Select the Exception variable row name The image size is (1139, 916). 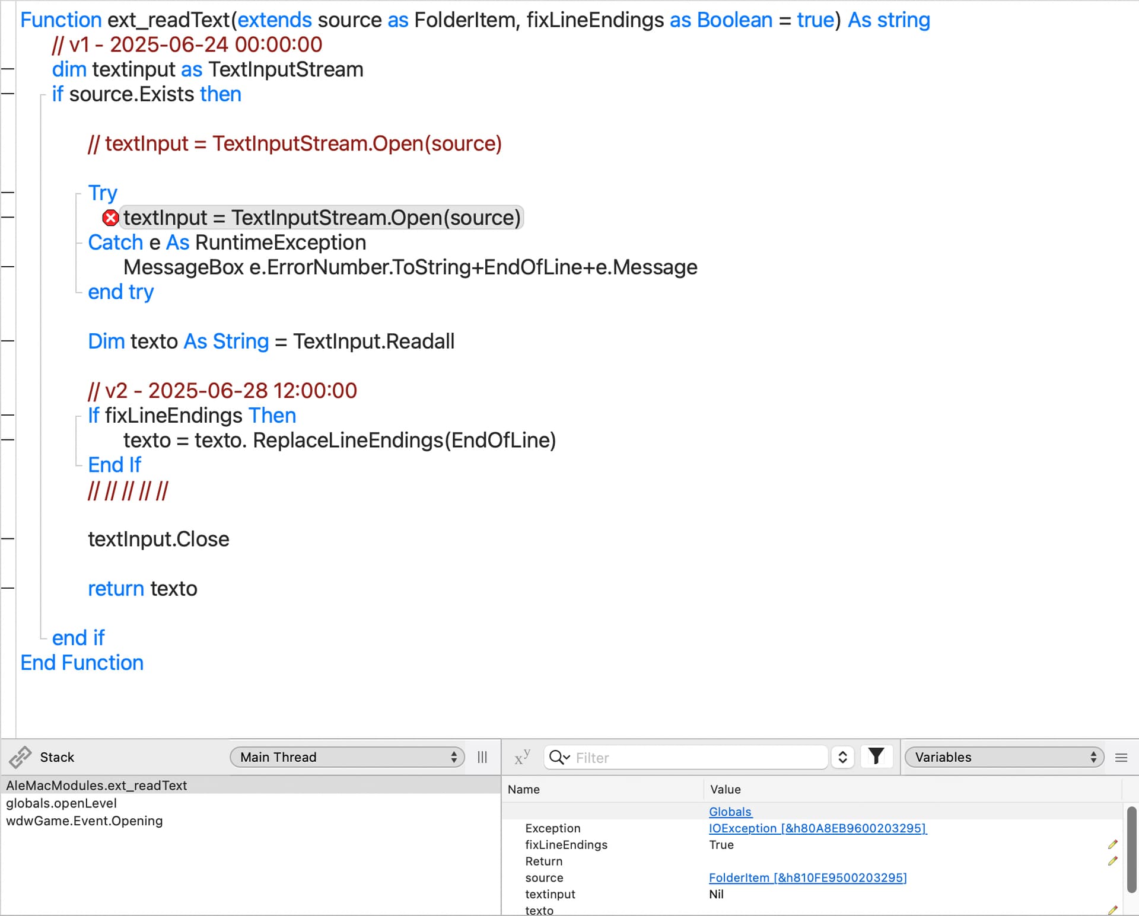552,828
